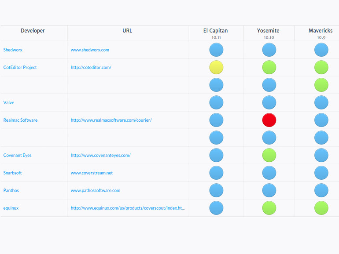Open the Covenant Eyes developer link
The image size is (339, 254).
pos(17,156)
